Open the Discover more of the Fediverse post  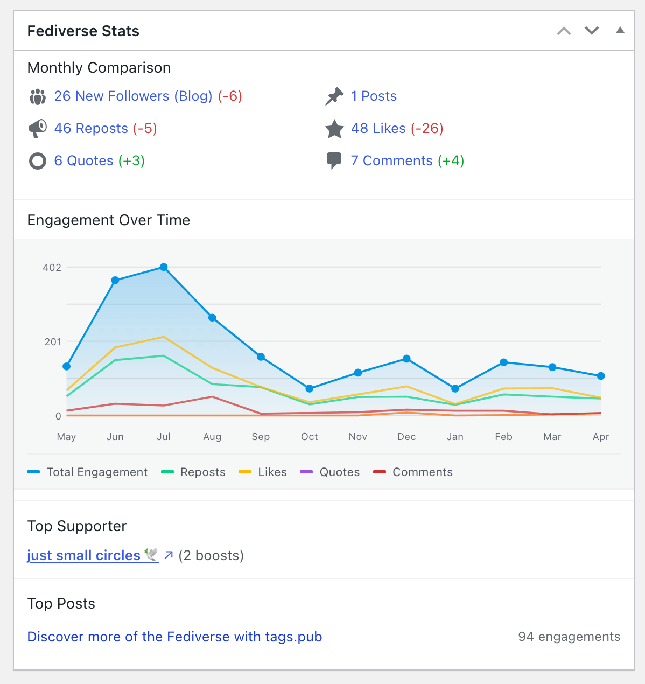point(174,637)
